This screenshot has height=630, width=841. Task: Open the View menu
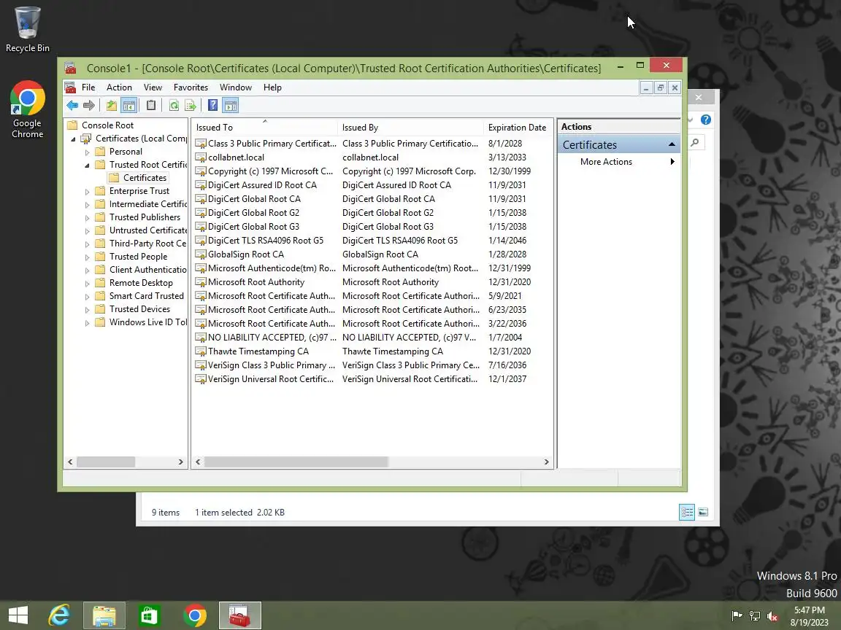click(153, 87)
